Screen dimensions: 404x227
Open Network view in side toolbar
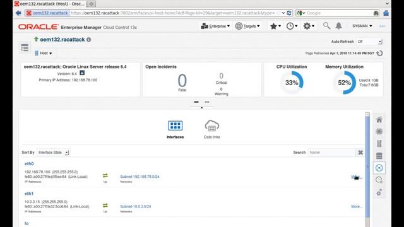(379, 168)
